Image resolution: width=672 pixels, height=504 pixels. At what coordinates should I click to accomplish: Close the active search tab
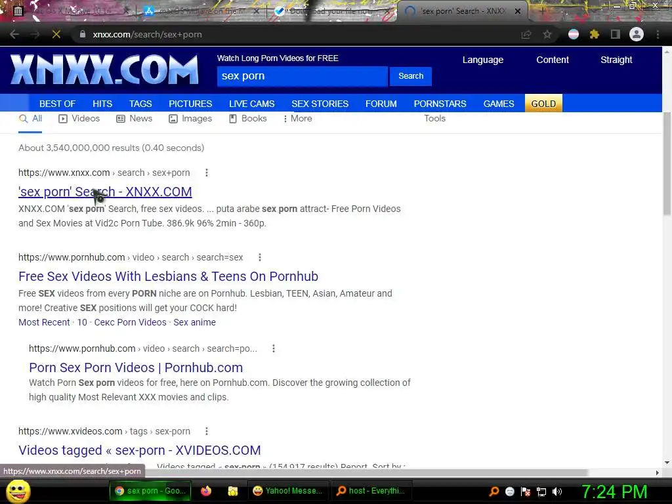[x=518, y=11]
